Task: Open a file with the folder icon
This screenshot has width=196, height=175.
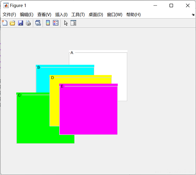Action: [x=13, y=23]
